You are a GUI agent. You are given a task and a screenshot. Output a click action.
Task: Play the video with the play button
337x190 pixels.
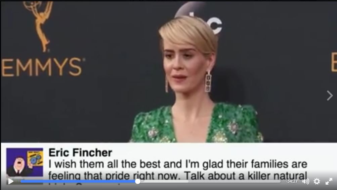[x=10, y=181]
